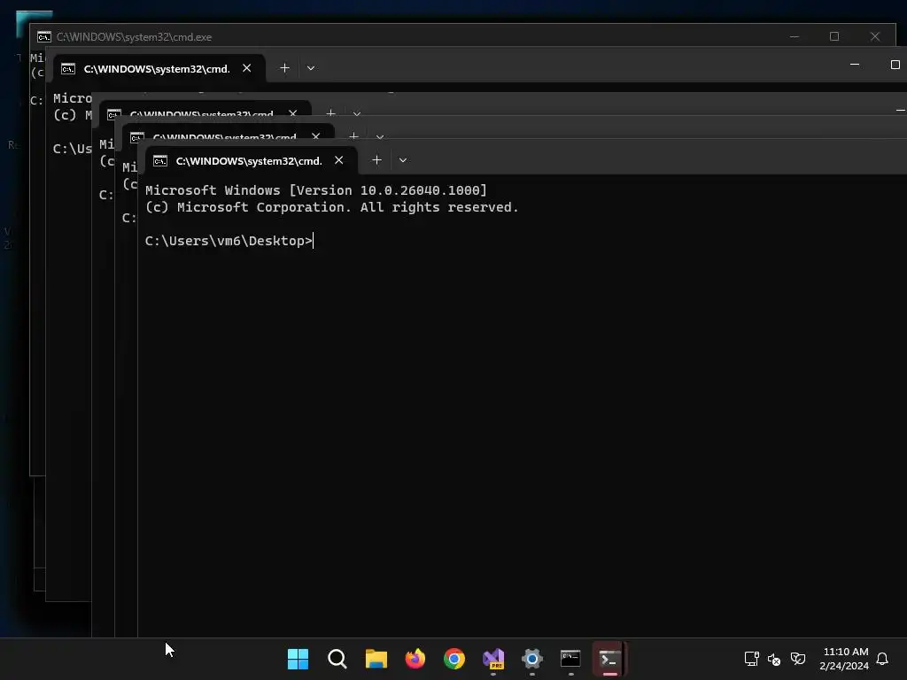Image resolution: width=907 pixels, height=680 pixels.
Task: Minimize the second terminal window
Action: click(x=855, y=65)
